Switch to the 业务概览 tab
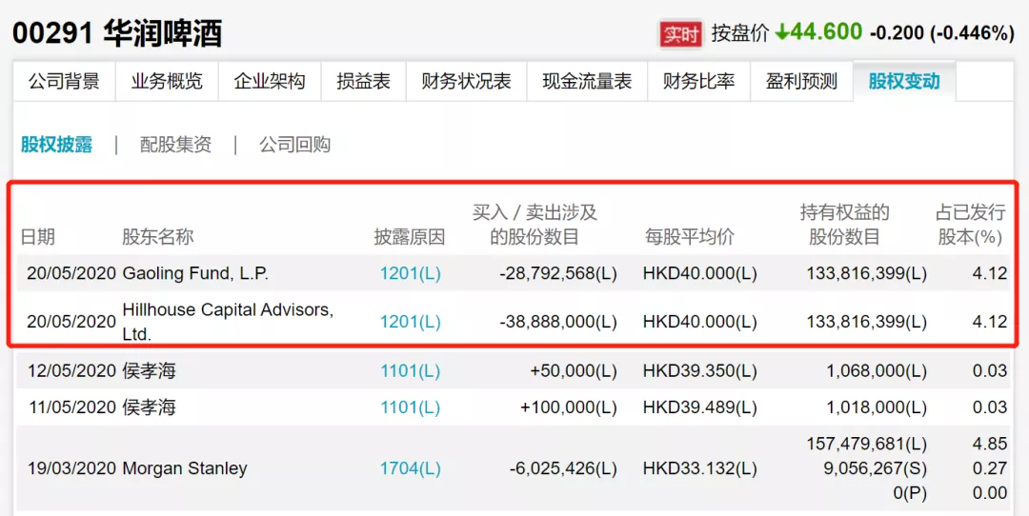Screen dimensions: 1029x516 167,81
